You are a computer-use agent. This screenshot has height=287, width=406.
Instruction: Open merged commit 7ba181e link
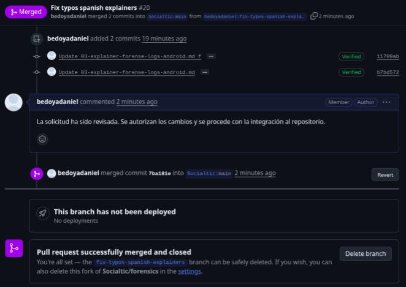coord(159,174)
